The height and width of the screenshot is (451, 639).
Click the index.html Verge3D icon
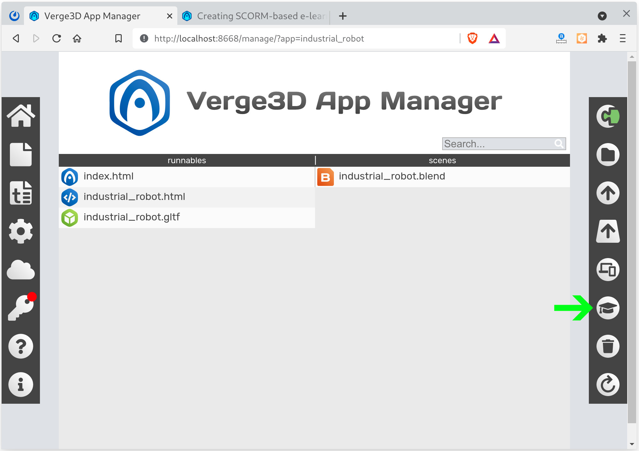pyautogui.click(x=70, y=177)
